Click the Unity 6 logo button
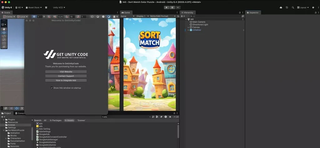The width and height of the screenshot is (320, 148). click(7, 7)
